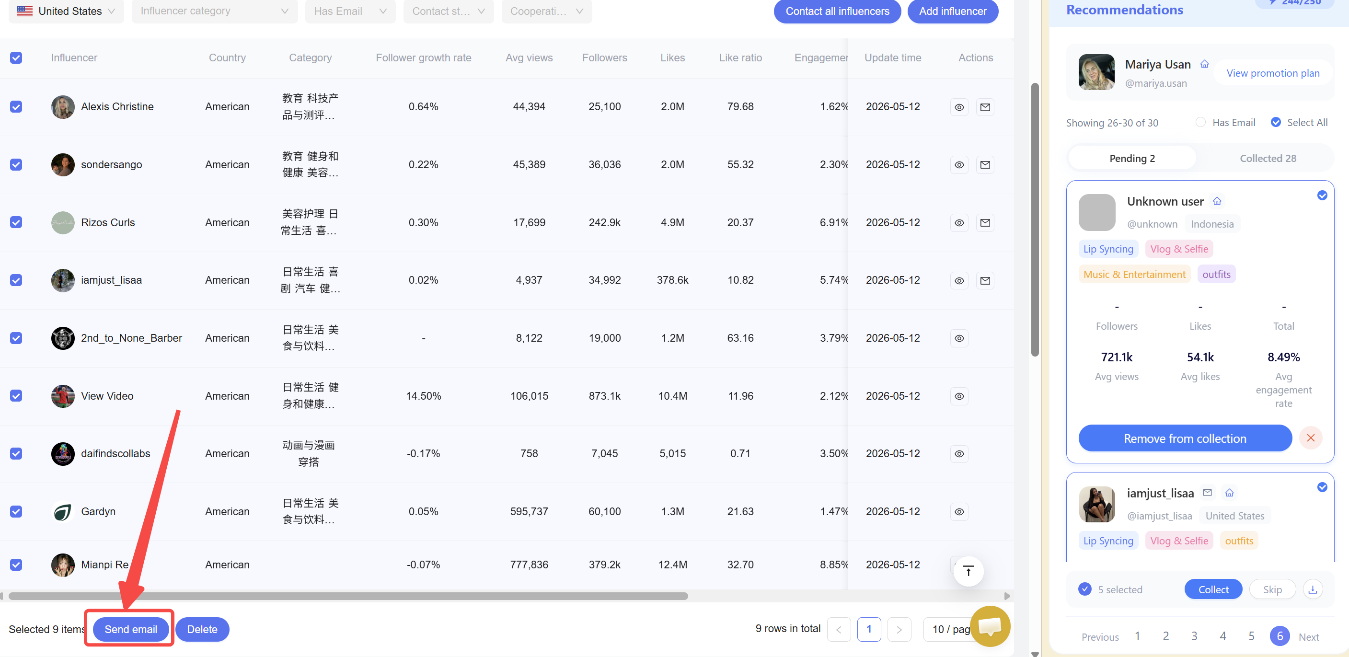Download icon beside Skip button
This screenshot has width=1349, height=657.
pos(1313,589)
